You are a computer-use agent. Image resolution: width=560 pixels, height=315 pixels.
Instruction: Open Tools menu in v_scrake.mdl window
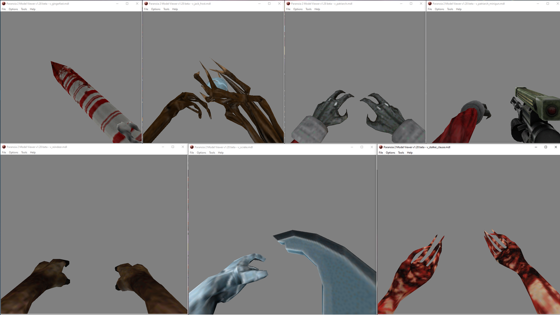pyautogui.click(x=212, y=153)
